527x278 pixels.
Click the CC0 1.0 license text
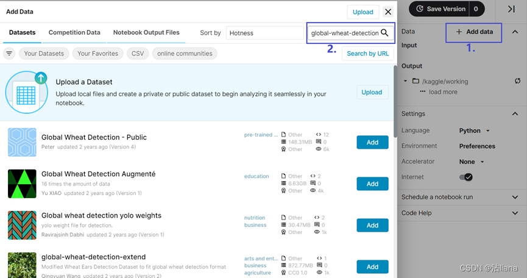(x=298, y=273)
